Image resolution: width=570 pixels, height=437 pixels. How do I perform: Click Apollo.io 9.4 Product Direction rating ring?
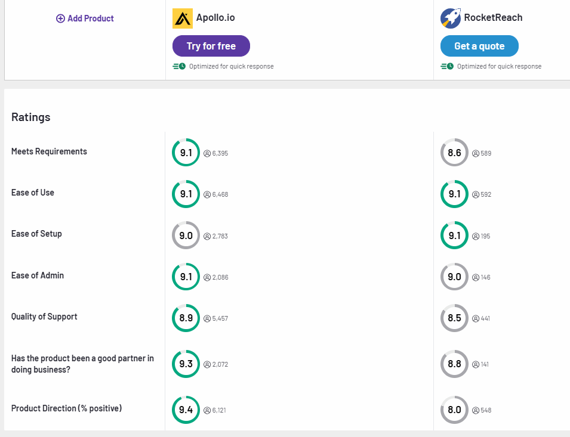point(186,410)
